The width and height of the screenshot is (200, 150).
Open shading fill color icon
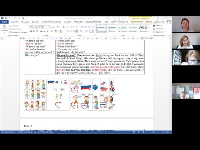point(86,31)
